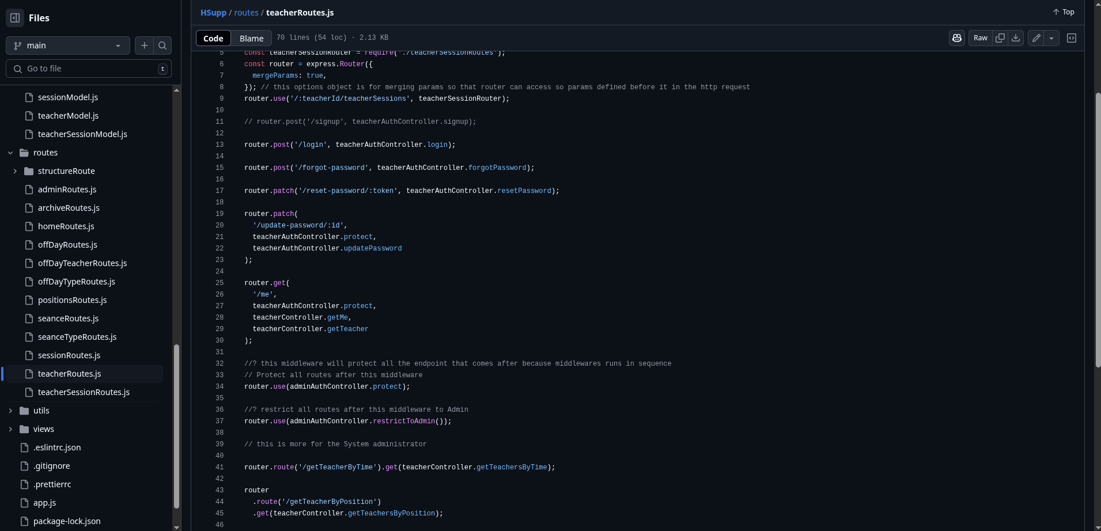Open more edit options dropdown arrow

tap(1051, 38)
